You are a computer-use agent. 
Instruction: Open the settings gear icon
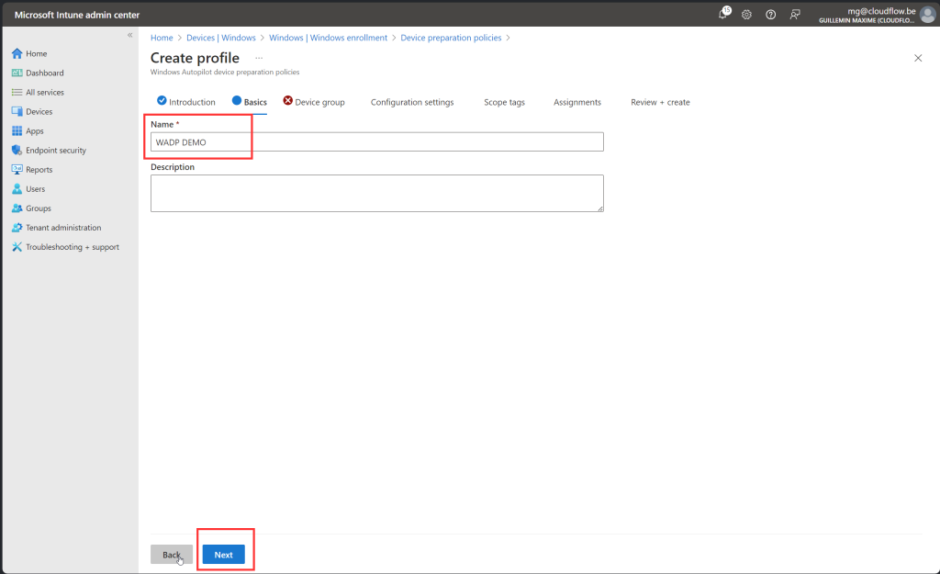pyautogui.click(x=746, y=15)
